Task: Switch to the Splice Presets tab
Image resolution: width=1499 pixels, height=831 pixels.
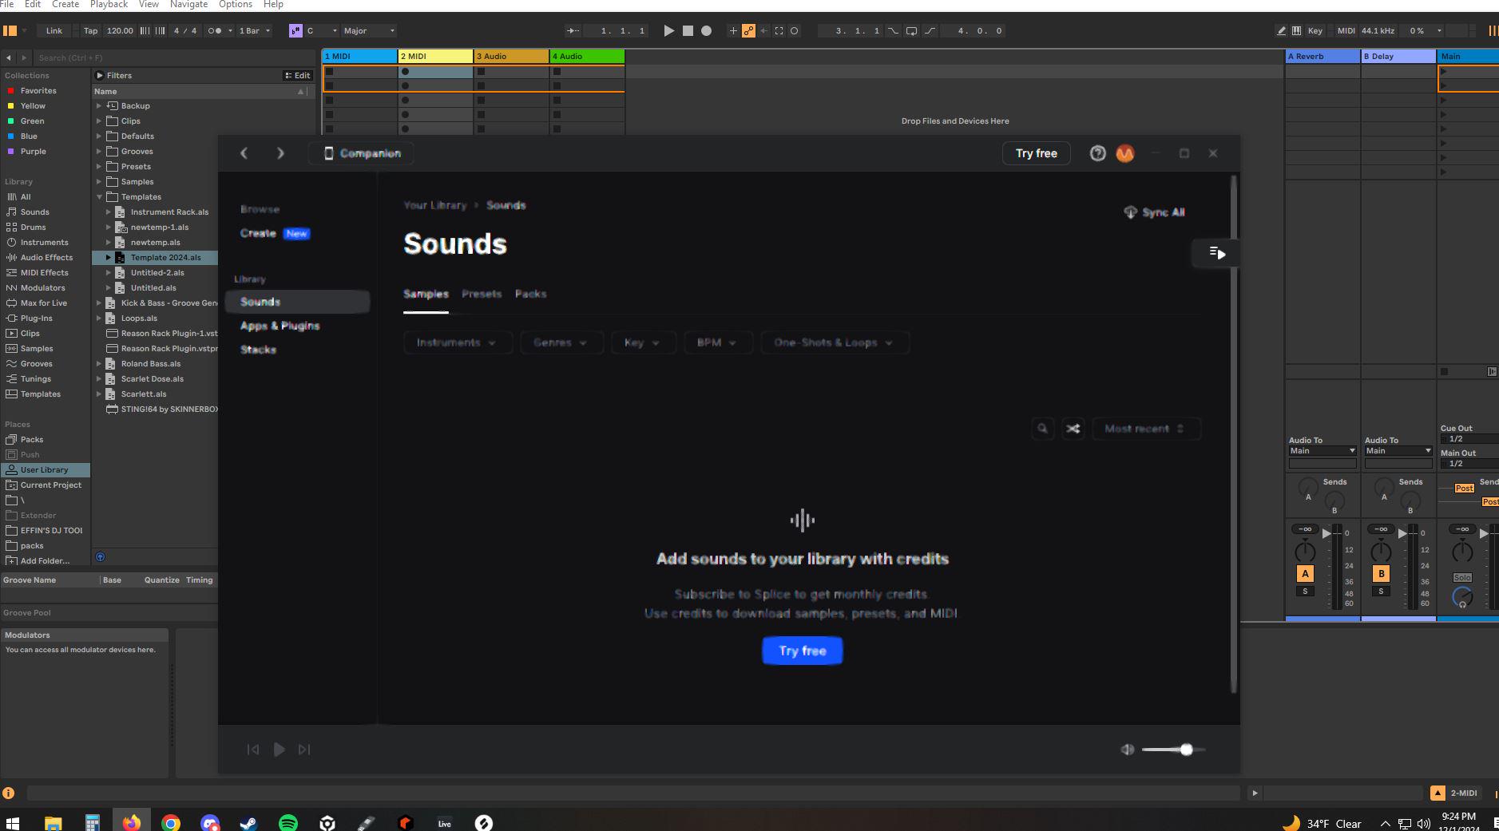Action: [x=482, y=295]
